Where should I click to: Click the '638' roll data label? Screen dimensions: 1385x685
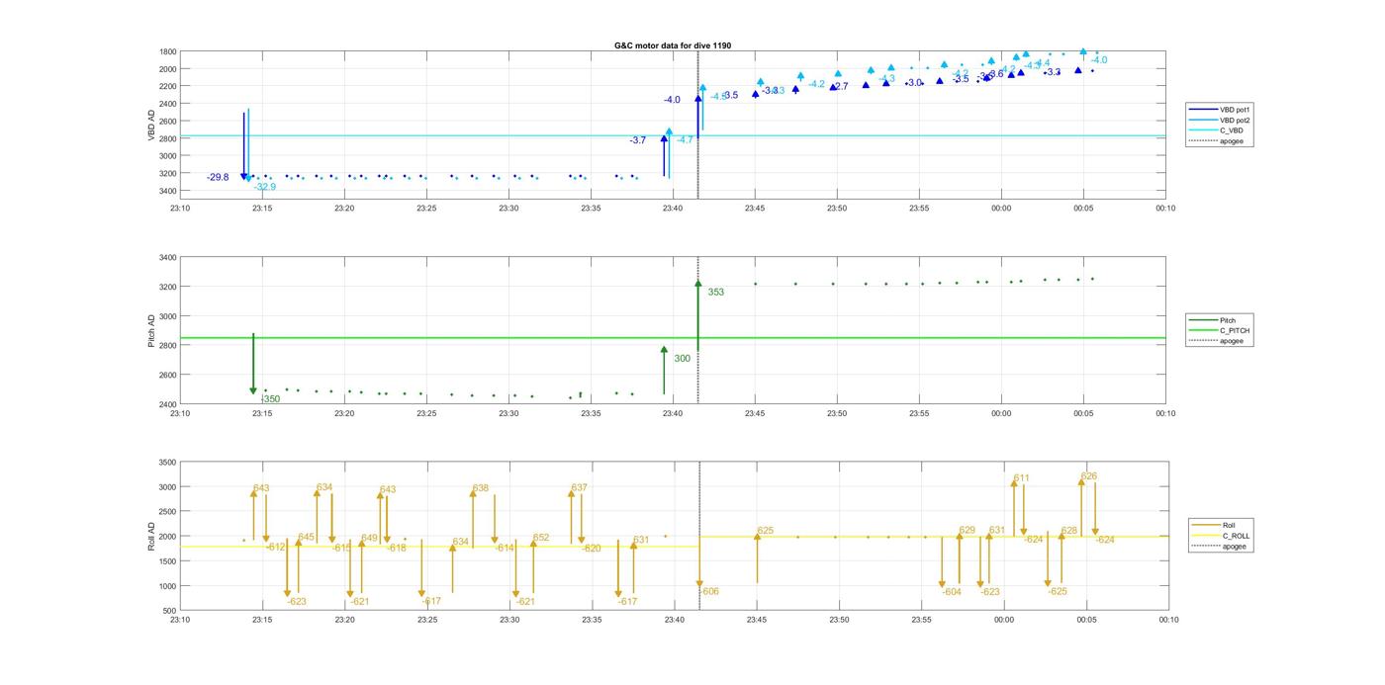pyautogui.click(x=481, y=488)
